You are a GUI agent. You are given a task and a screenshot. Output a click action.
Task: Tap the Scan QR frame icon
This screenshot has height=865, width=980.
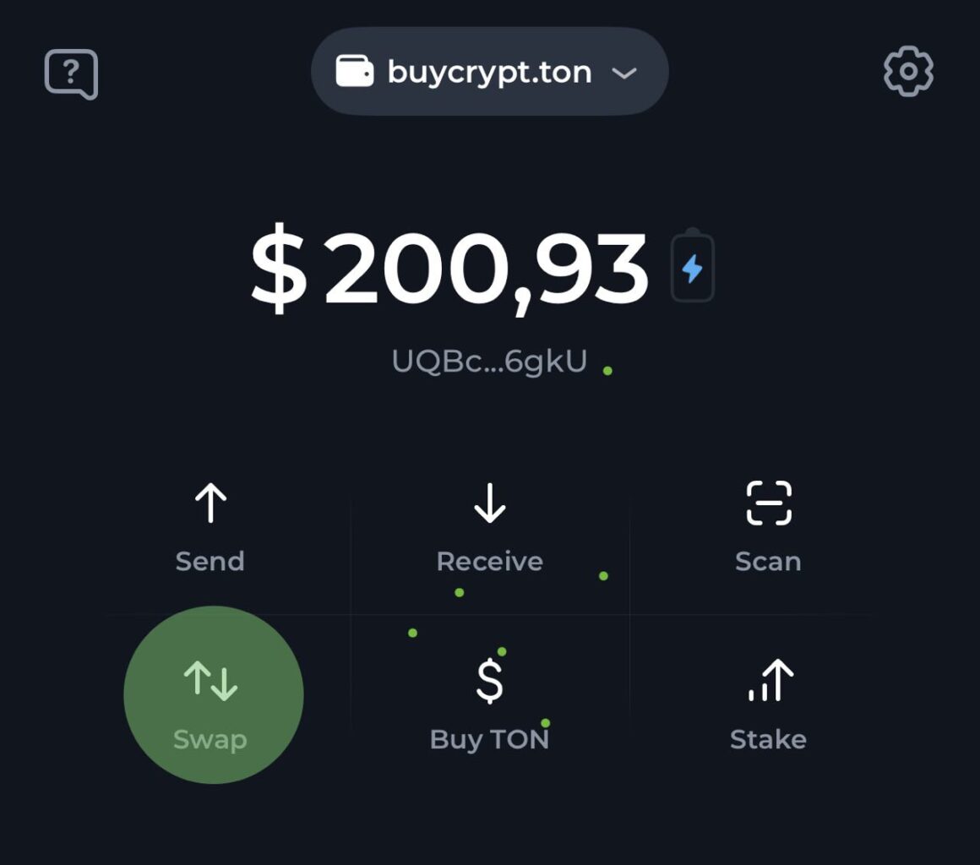(x=769, y=503)
